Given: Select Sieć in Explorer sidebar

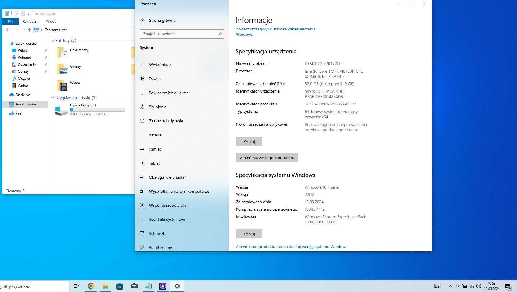Looking at the screenshot, I should (x=18, y=114).
